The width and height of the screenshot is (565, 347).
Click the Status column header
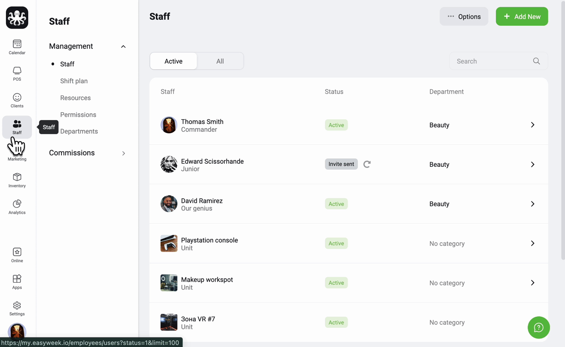[x=334, y=92]
